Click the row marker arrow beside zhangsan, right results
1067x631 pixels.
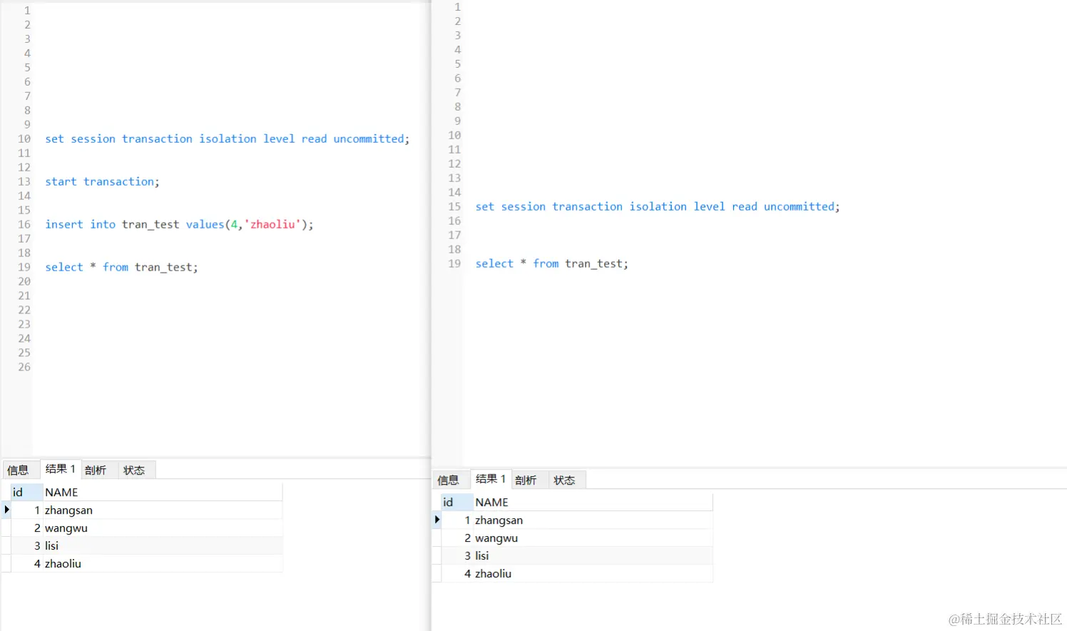click(x=436, y=520)
